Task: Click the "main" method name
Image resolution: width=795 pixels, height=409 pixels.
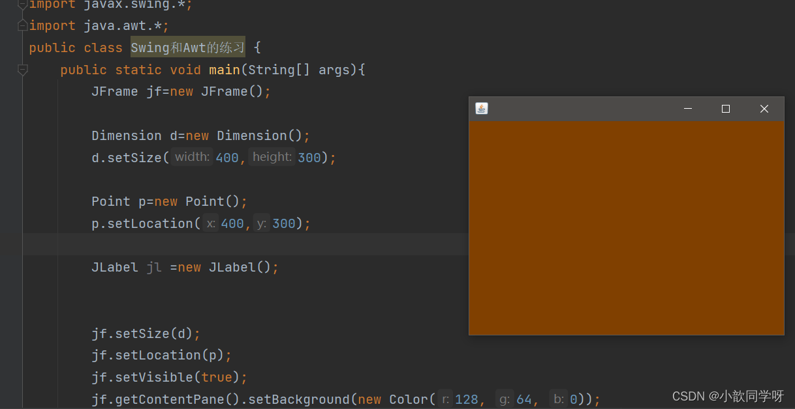Action: tap(225, 70)
